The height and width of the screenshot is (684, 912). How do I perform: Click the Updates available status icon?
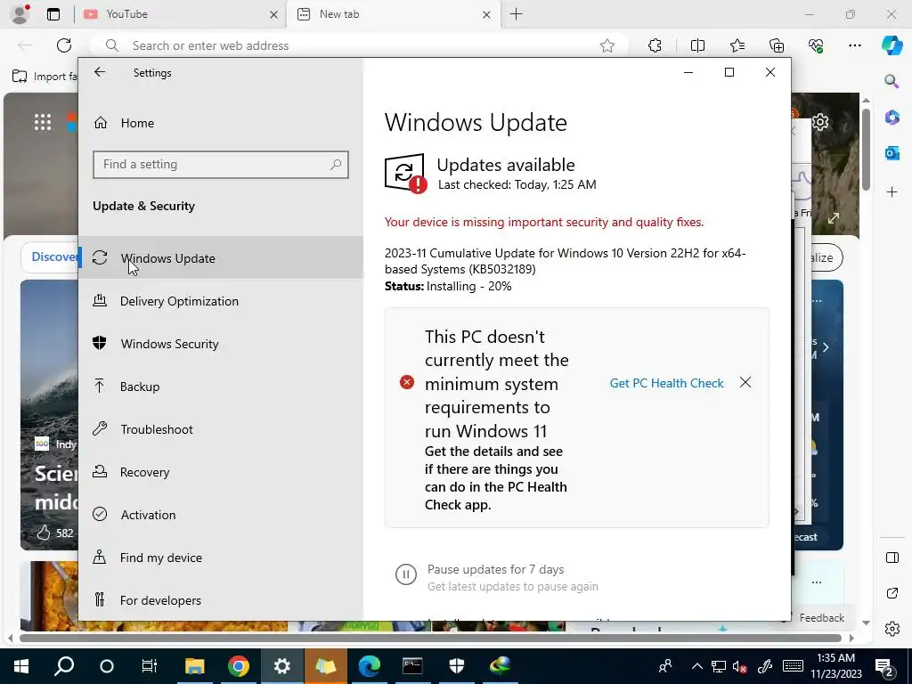(405, 173)
